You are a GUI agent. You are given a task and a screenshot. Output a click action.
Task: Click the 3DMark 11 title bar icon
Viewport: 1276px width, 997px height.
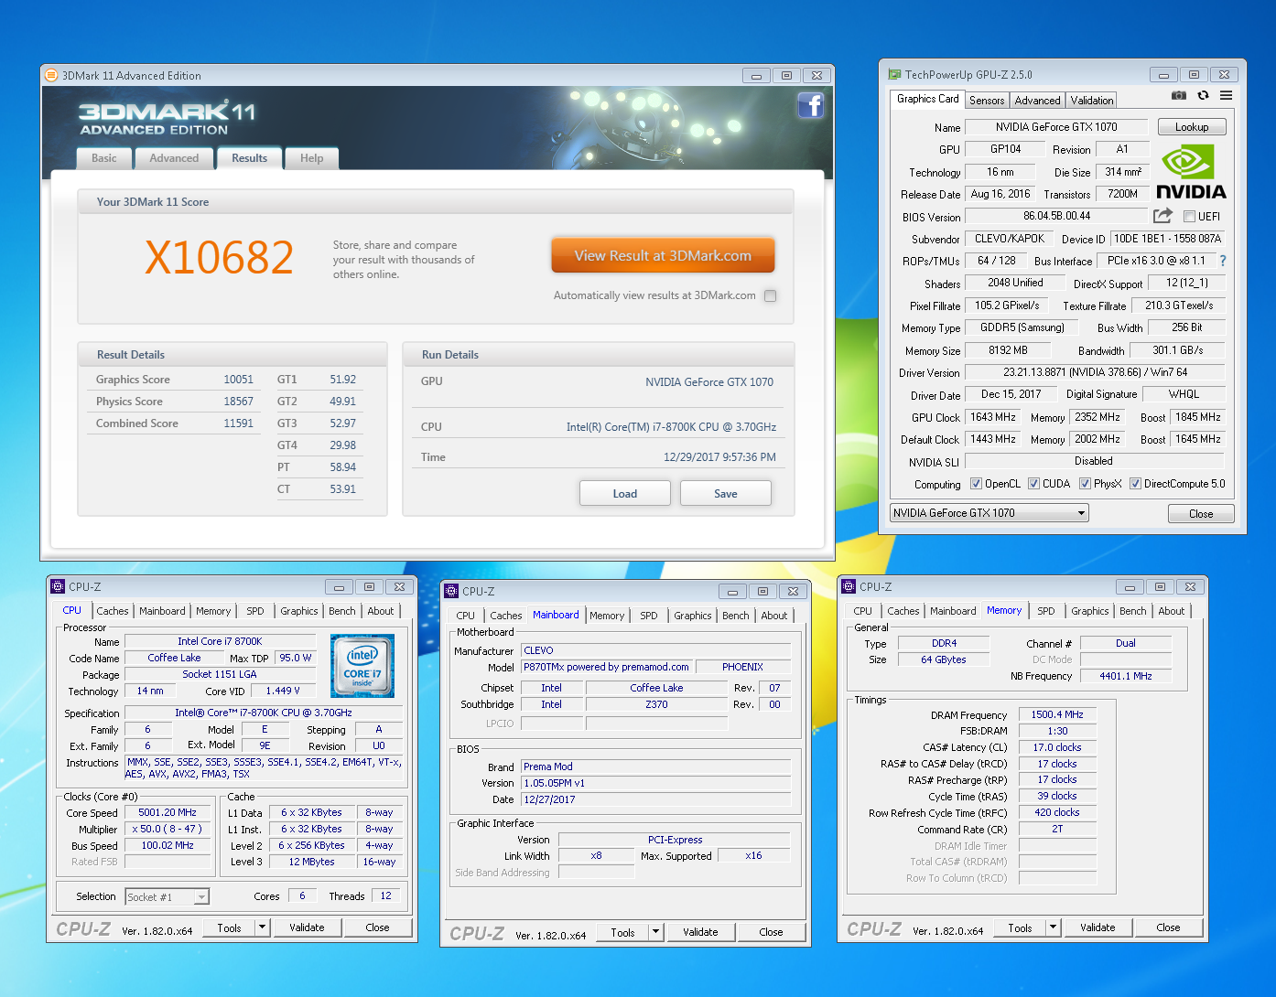click(53, 75)
